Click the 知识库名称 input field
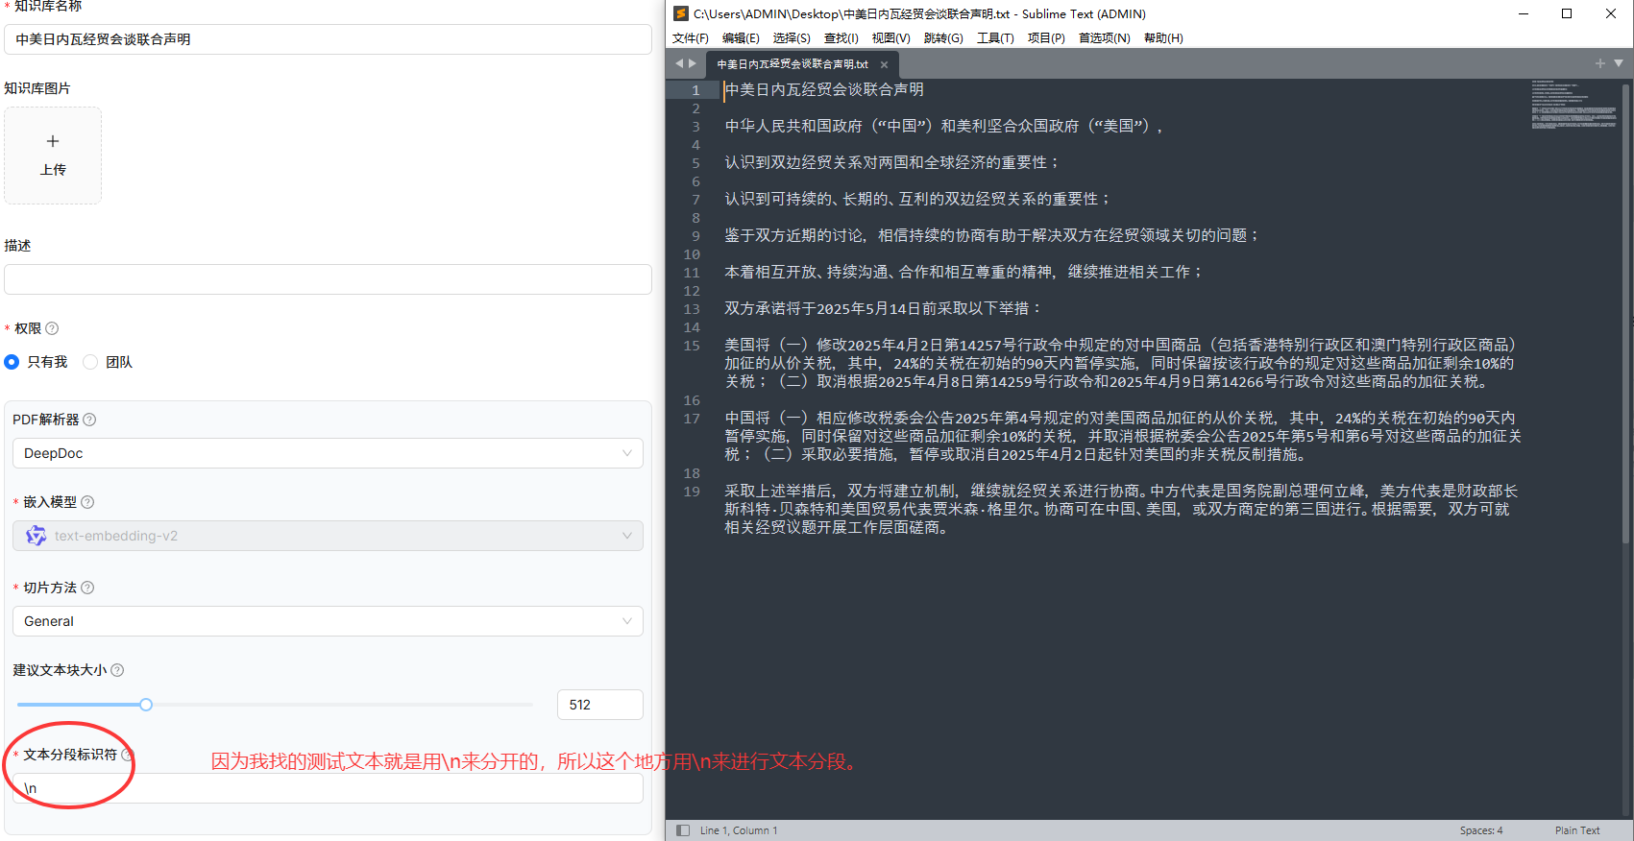The image size is (1634, 841). pos(328,39)
